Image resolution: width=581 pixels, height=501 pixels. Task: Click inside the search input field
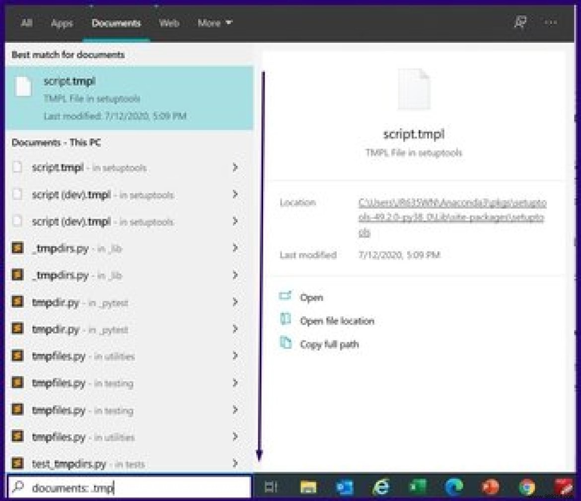click(124, 488)
